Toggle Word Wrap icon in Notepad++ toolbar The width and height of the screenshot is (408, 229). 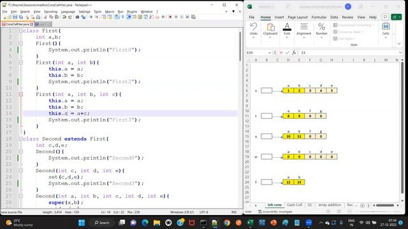117,17
